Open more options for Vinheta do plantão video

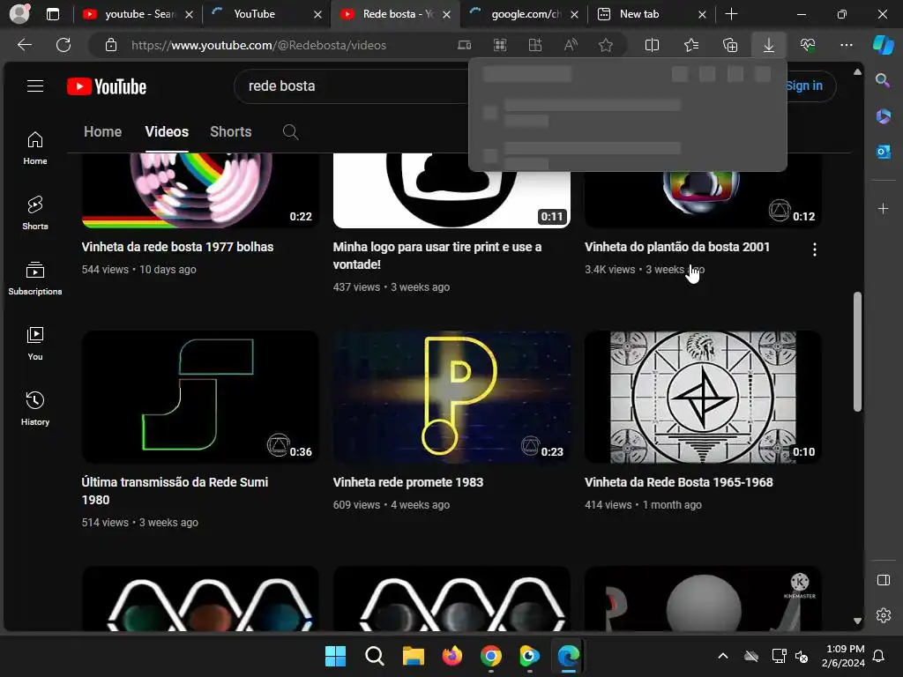tap(814, 249)
